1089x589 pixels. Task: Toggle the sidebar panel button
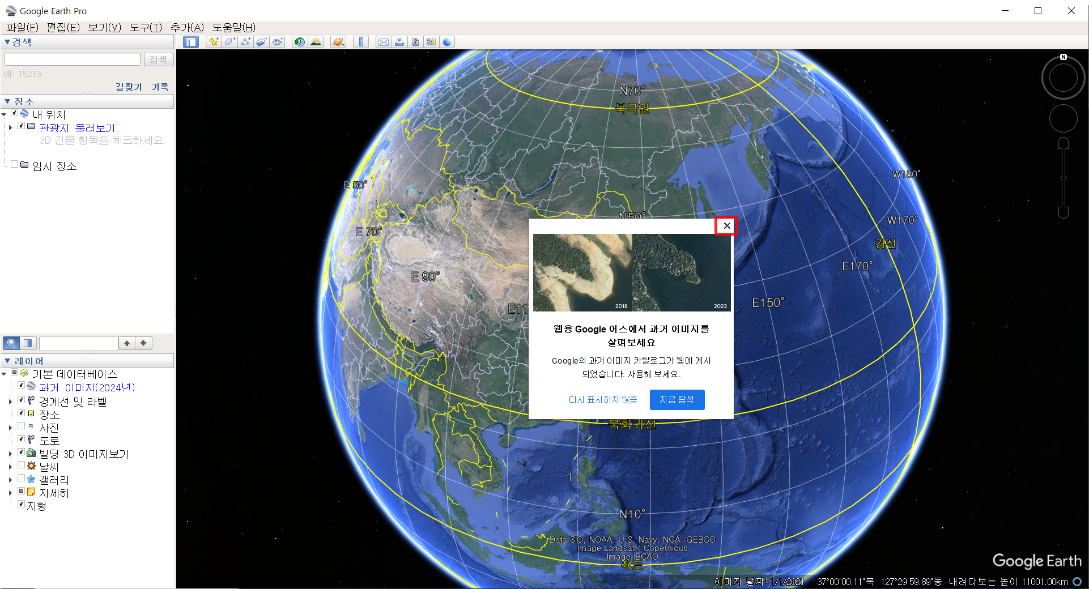click(191, 42)
